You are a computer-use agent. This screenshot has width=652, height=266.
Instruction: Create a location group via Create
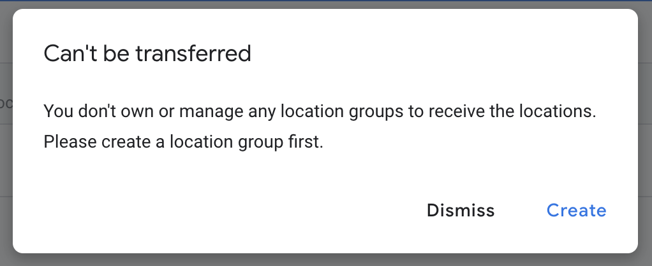click(576, 211)
